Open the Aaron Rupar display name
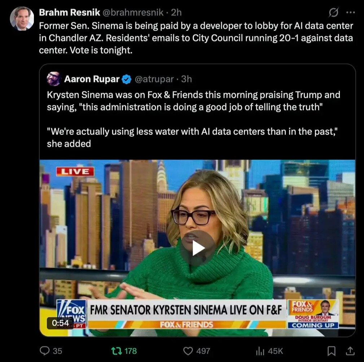 pos(92,79)
